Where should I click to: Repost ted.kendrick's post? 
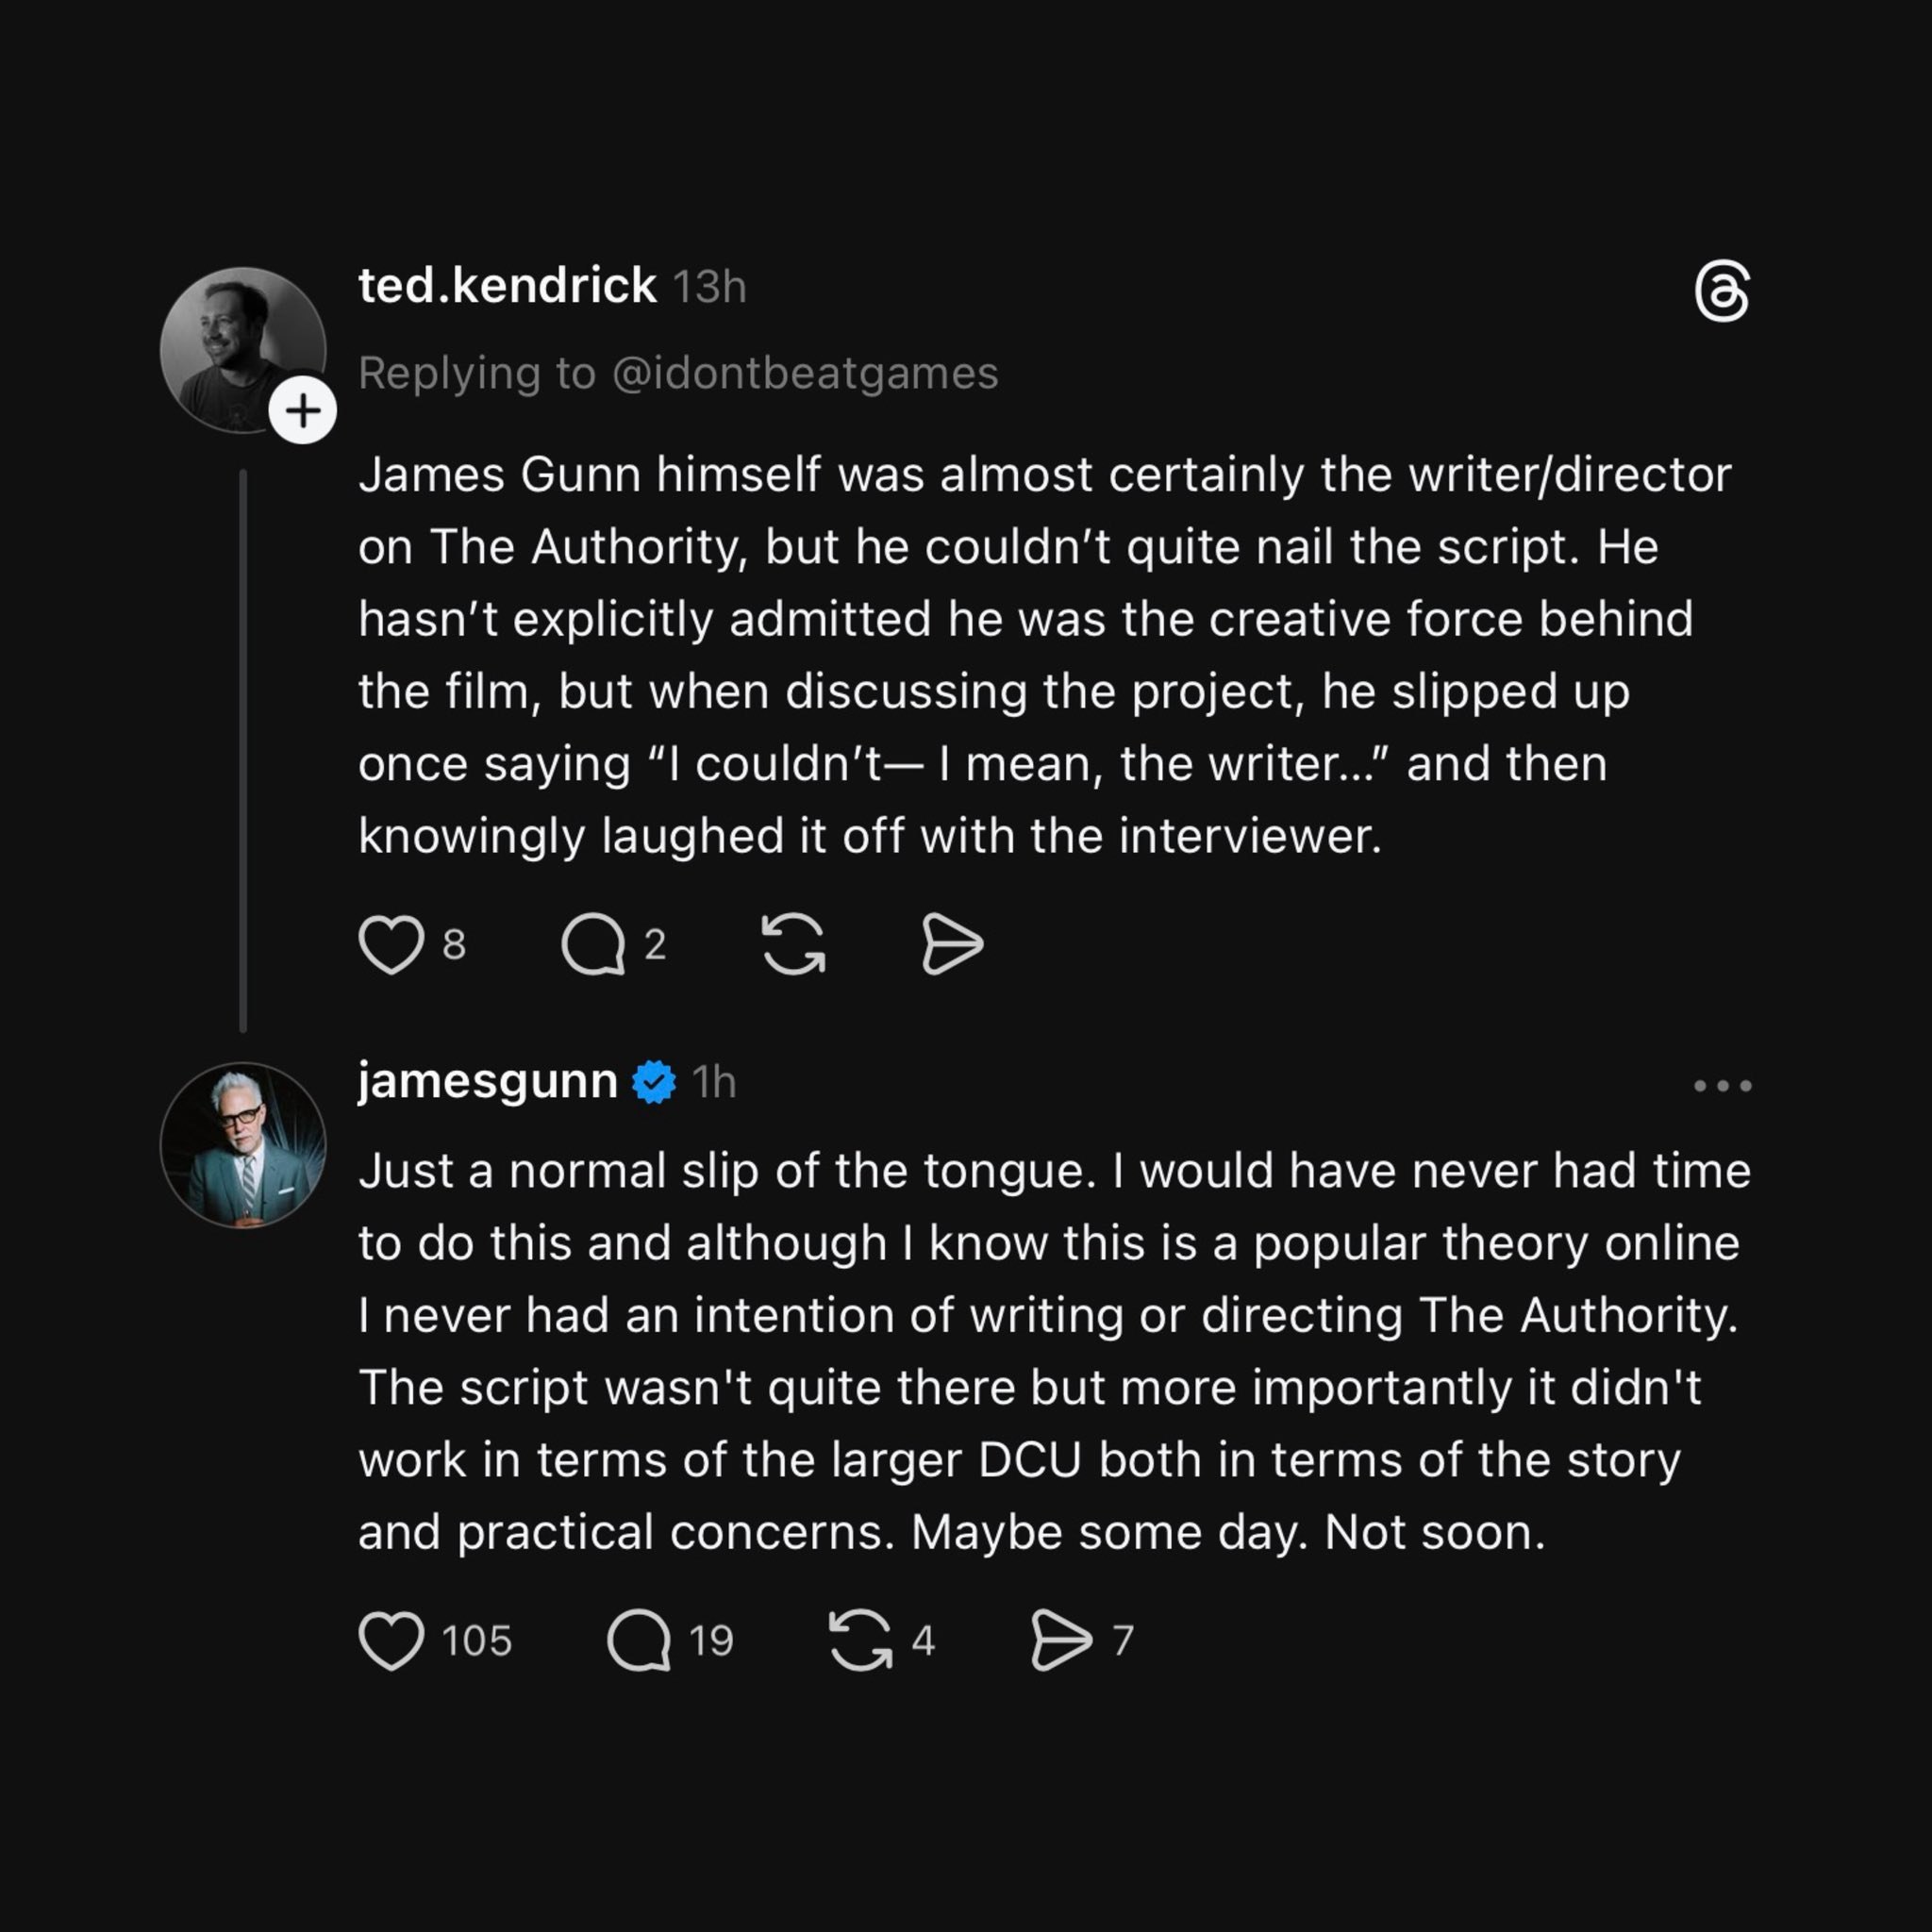coord(793,944)
